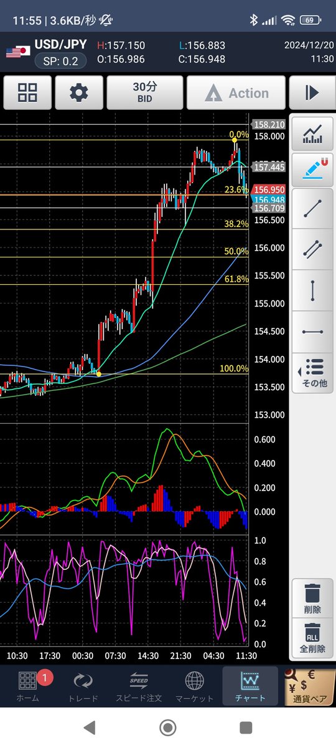Tap the 0.0% Fibonacci anchor point
This screenshot has width=336, height=748.
click(234, 140)
